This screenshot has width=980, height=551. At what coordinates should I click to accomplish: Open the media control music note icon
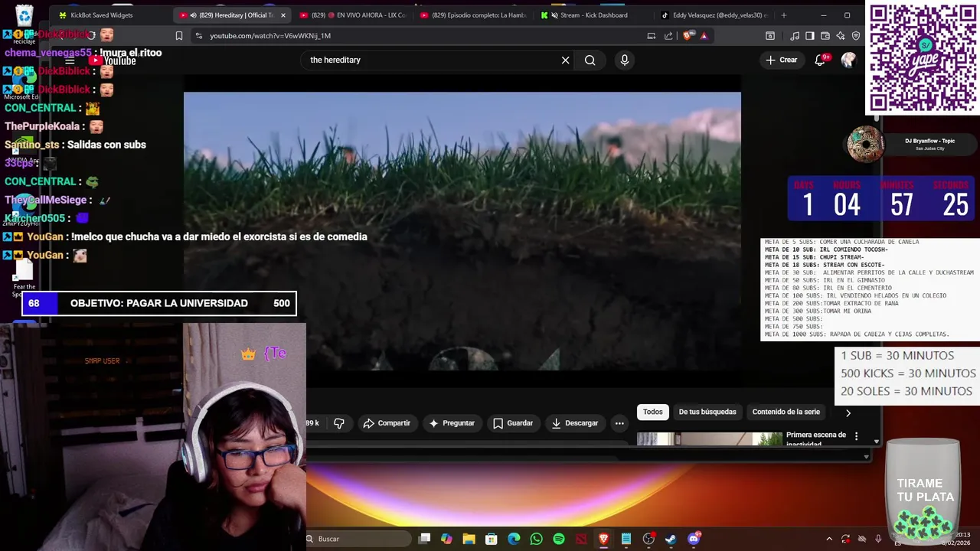(x=795, y=35)
